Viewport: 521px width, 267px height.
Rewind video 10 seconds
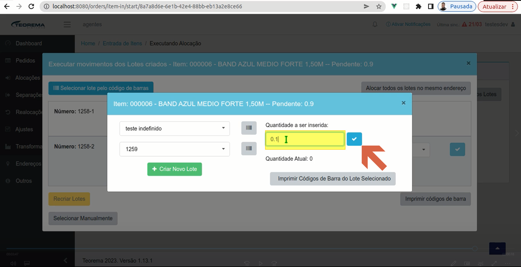(x=247, y=263)
